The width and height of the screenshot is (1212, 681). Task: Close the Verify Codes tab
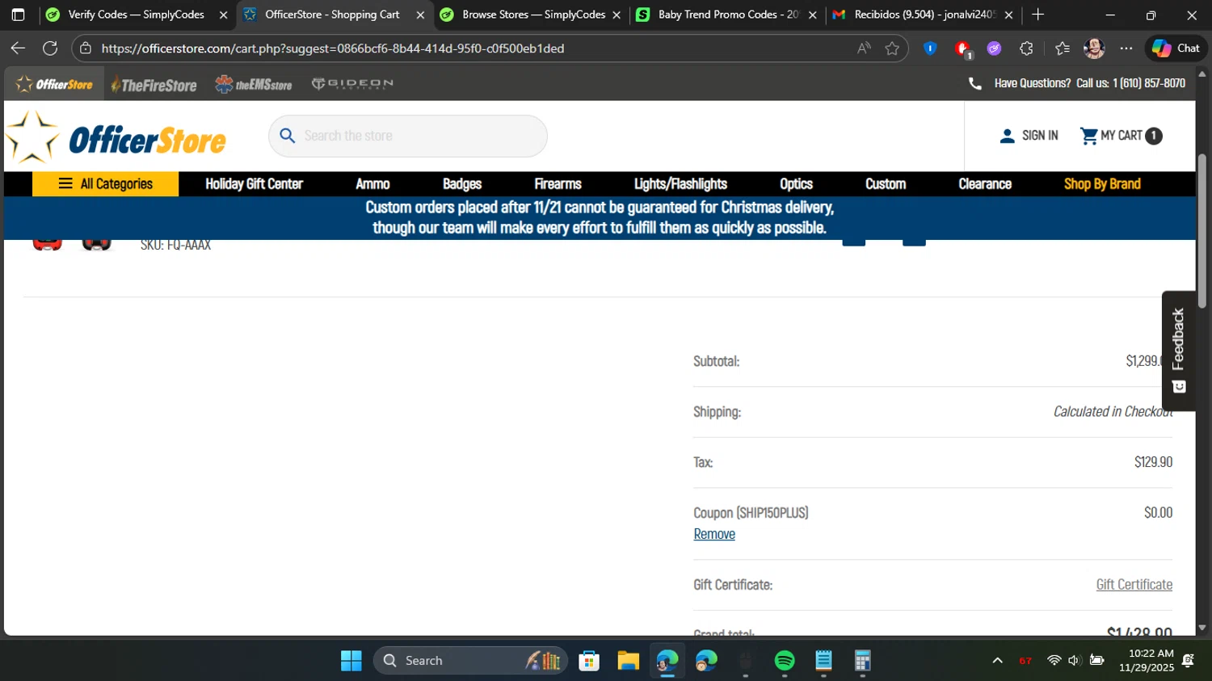[224, 15]
